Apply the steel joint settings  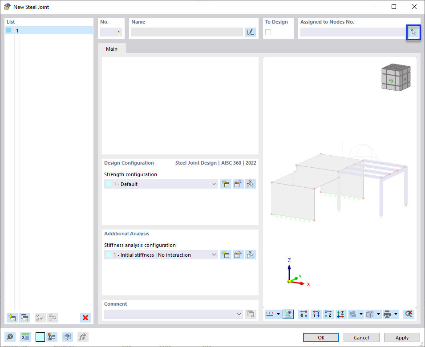(x=401, y=337)
